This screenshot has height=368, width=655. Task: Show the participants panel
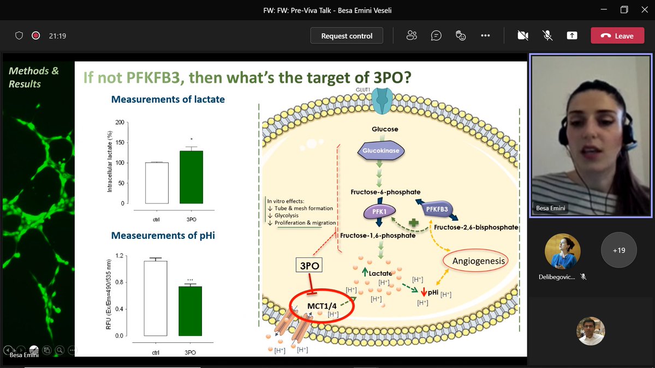[412, 36]
